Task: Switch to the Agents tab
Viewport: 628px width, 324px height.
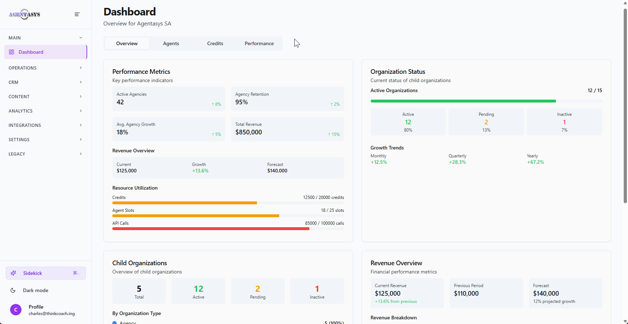Action: (x=171, y=43)
